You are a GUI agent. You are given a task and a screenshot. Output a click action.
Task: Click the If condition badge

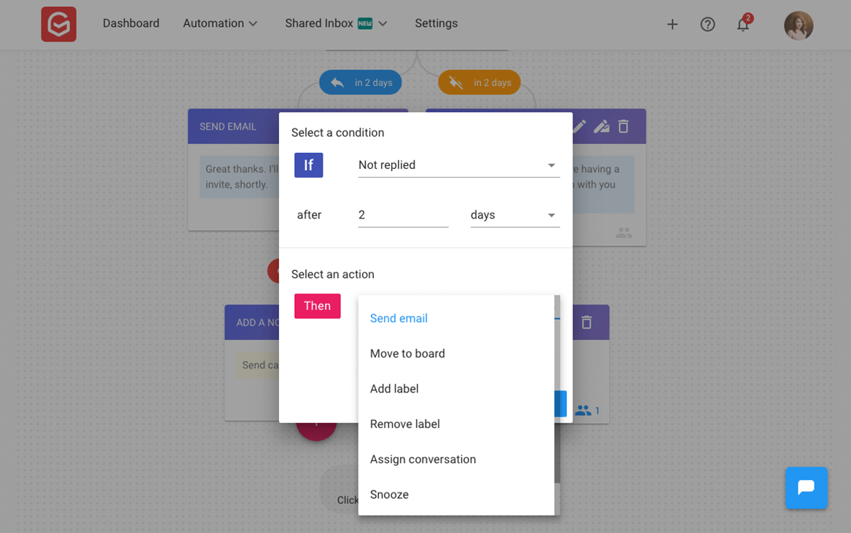coord(308,165)
